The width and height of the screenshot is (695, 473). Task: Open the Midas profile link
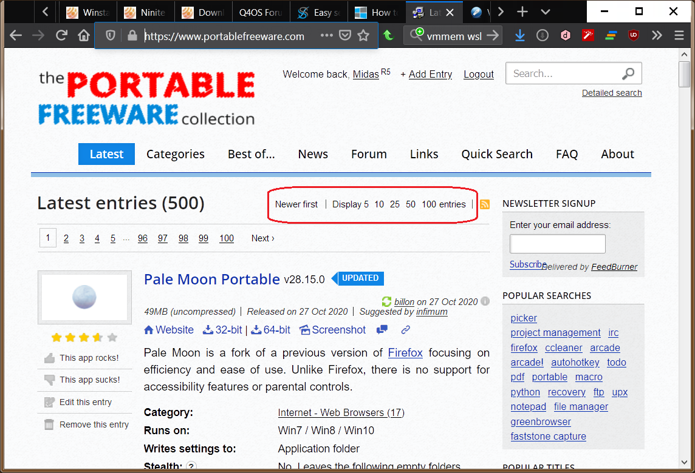366,75
